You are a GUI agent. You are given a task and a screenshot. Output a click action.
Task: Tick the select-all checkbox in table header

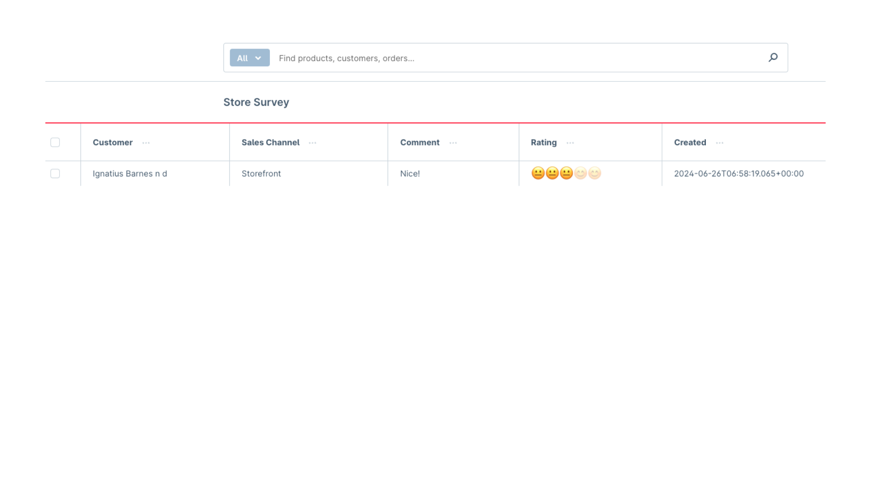pyautogui.click(x=55, y=142)
